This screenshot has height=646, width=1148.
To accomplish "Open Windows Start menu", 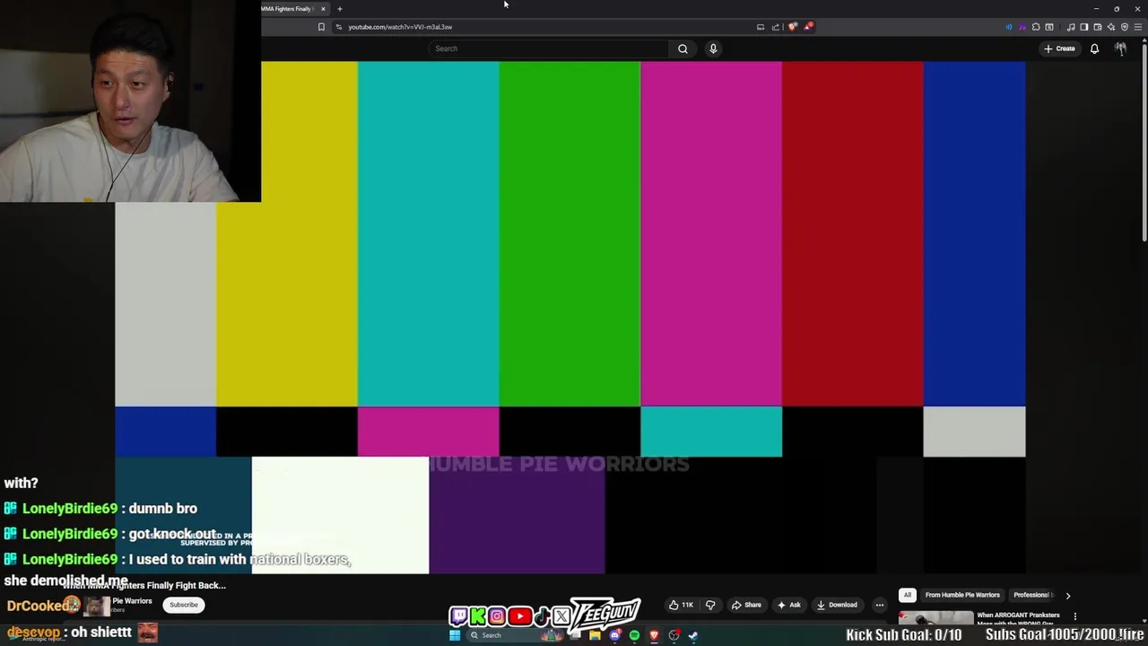I will click(455, 635).
